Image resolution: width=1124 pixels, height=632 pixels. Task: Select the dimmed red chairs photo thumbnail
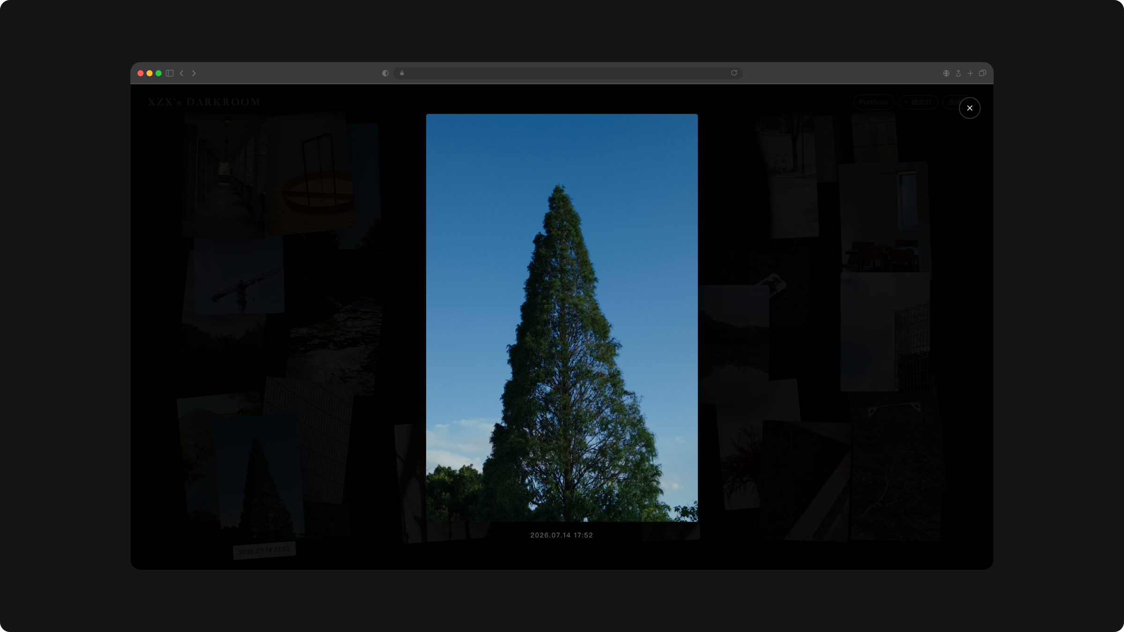(x=884, y=218)
